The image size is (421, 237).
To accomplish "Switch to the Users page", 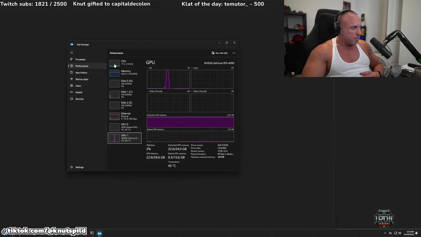I will 87,86.
